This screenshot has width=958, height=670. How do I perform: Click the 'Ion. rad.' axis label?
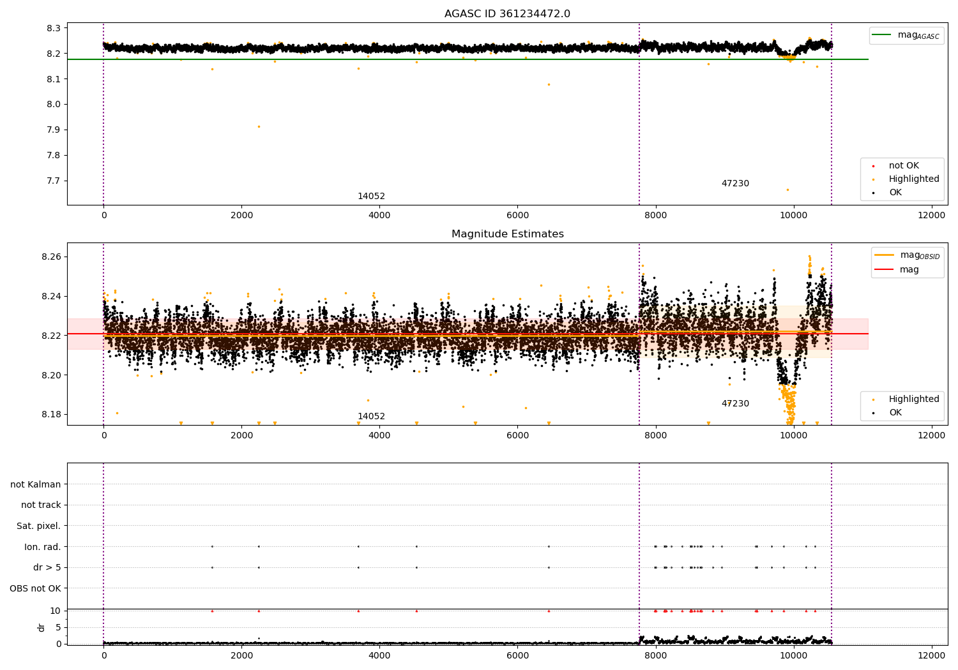pyautogui.click(x=43, y=547)
